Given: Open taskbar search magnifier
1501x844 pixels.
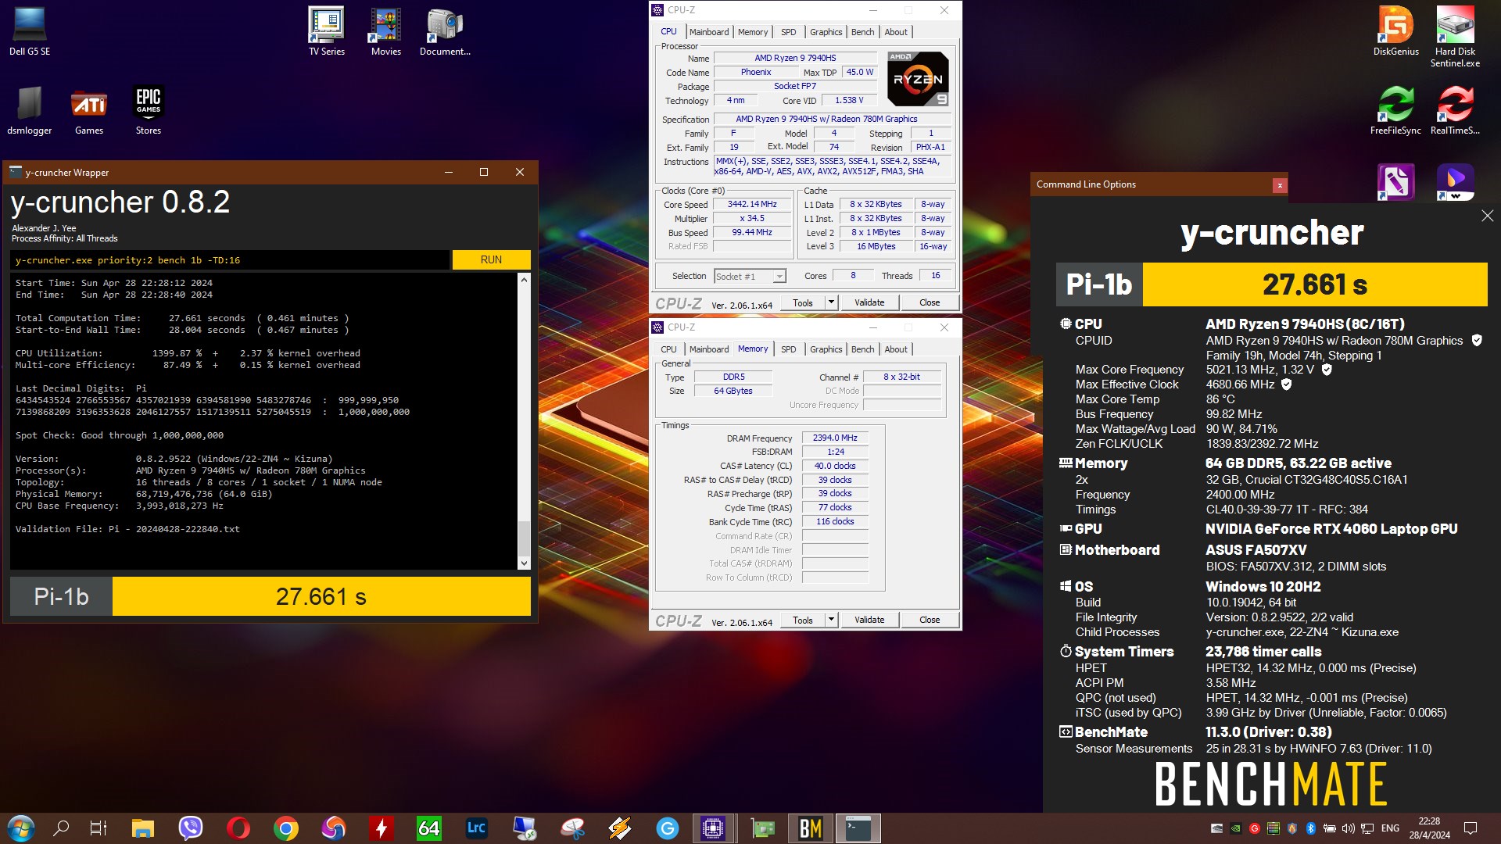Looking at the screenshot, I should coord(61,828).
